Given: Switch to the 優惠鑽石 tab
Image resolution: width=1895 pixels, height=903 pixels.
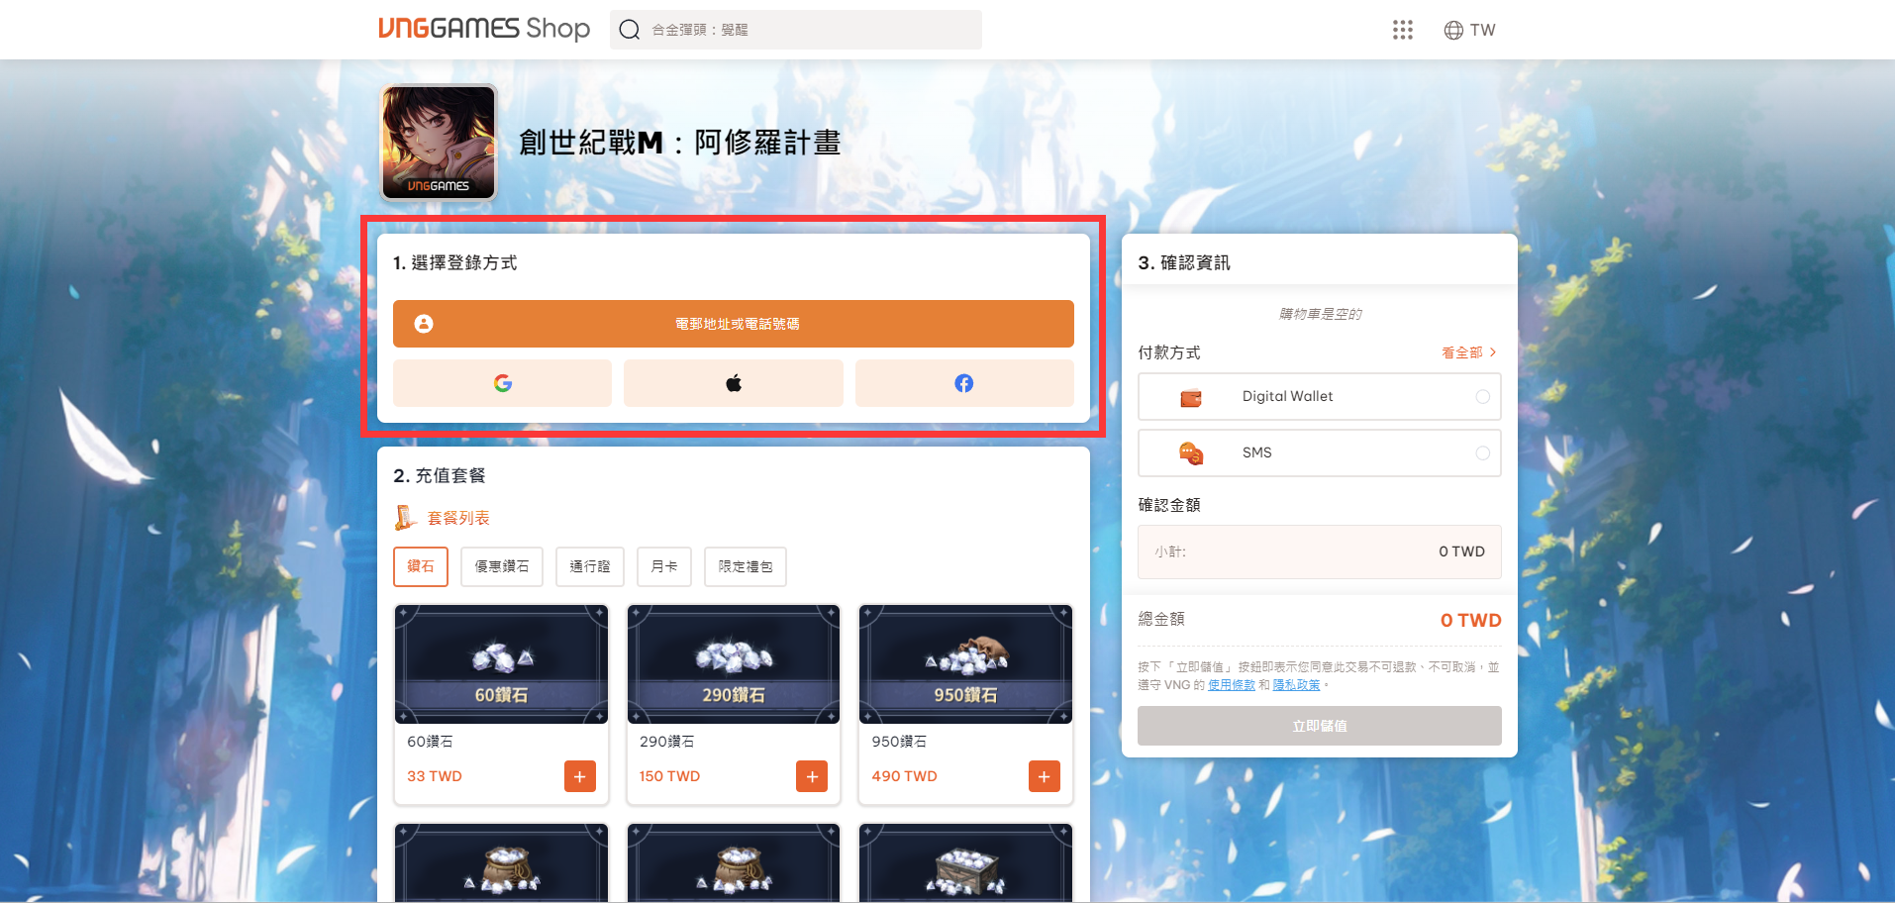Looking at the screenshot, I should pyautogui.click(x=502, y=566).
